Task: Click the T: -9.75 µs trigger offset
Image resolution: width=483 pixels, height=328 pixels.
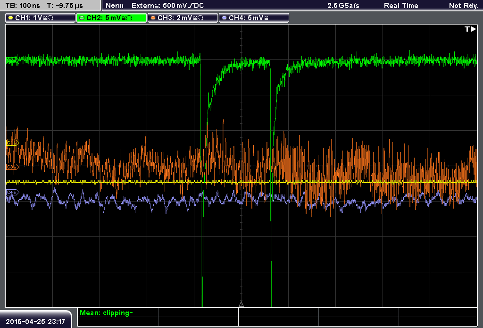Action: point(65,6)
